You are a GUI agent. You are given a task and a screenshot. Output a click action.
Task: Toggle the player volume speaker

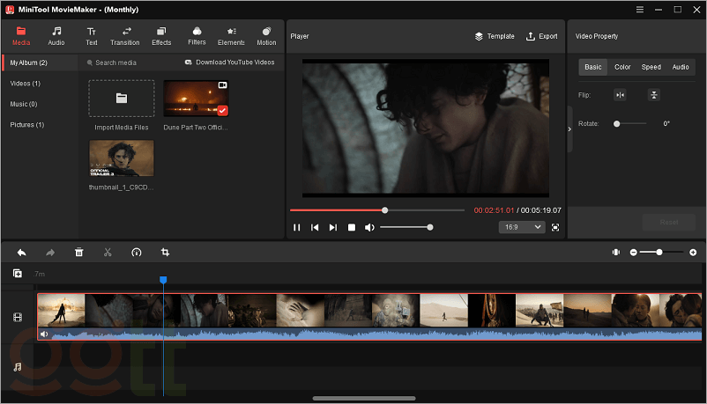pyautogui.click(x=369, y=227)
